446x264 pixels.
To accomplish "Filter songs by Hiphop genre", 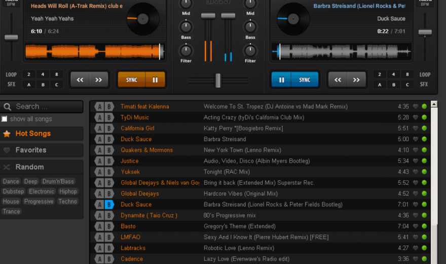I will [x=68, y=191].
